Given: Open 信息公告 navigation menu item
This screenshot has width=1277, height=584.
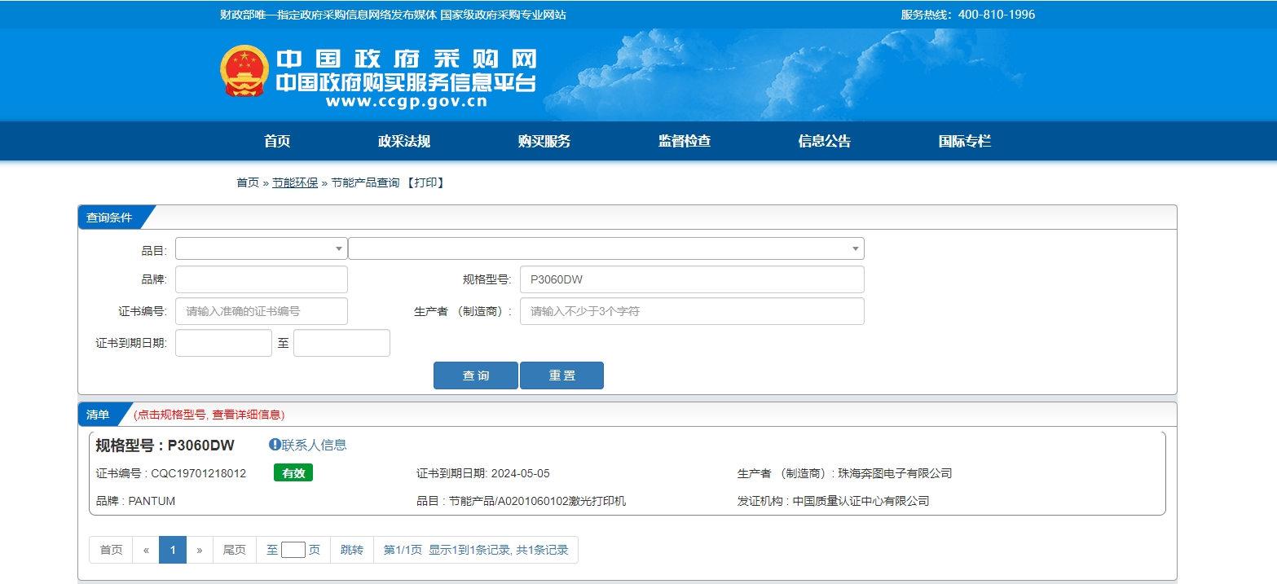Looking at the screenshot, I should (x=824, y=141).
